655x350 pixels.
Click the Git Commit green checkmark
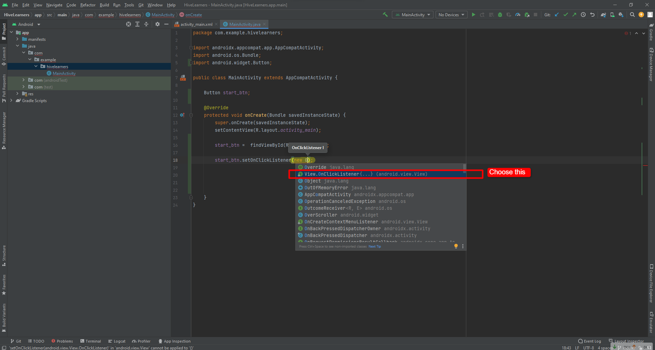coord(565,15)
